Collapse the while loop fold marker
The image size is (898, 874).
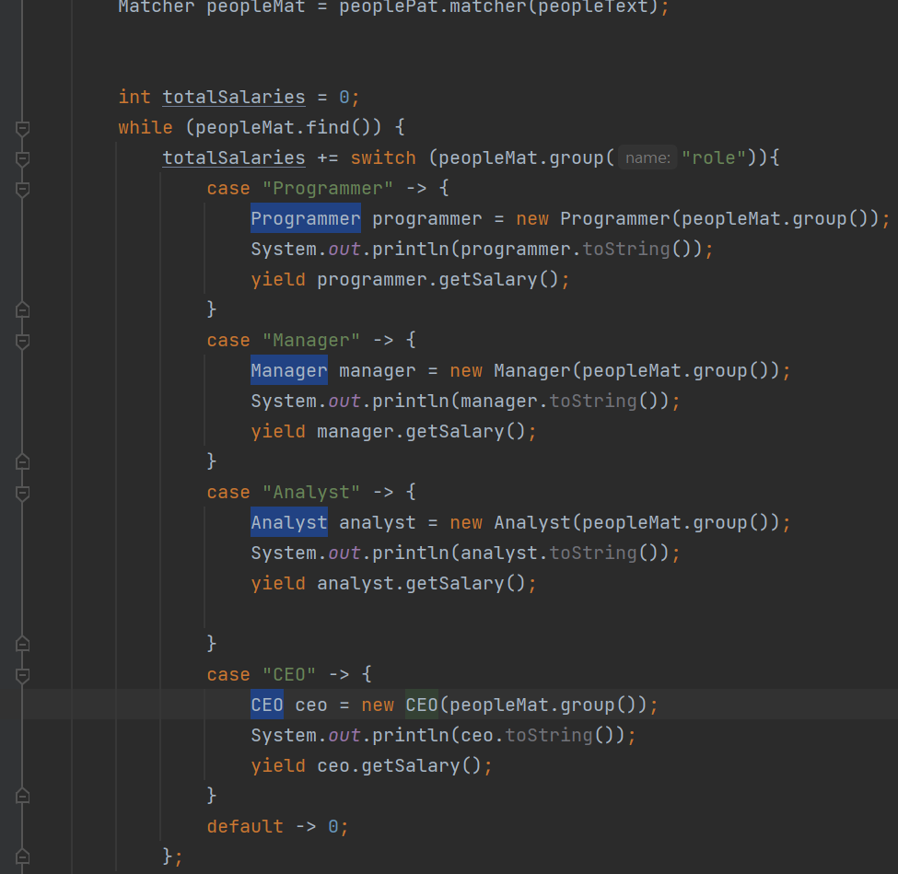(22, 129)
